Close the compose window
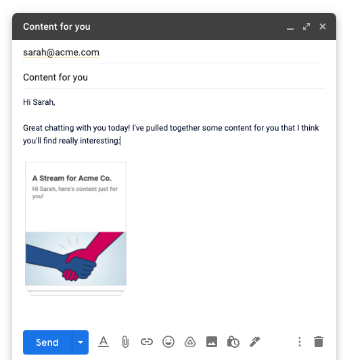This screenshot has width=343, height=360. pyautogui.click(x=323, y=26)
